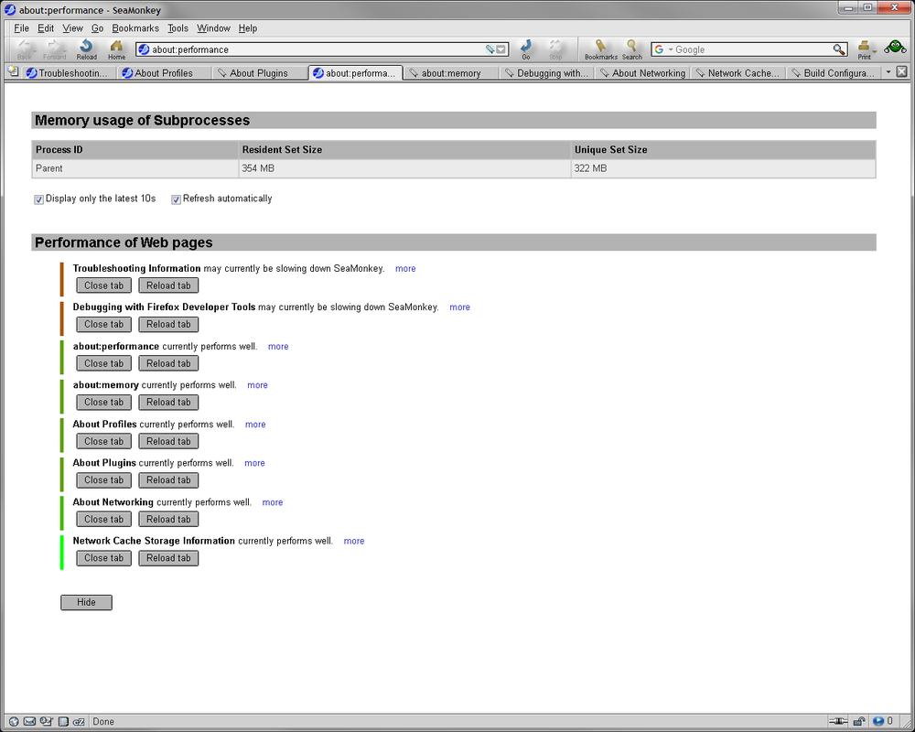This screenshot has width=915, height=732.
Task: Open the address bar history dropdown
Action: 501,49
